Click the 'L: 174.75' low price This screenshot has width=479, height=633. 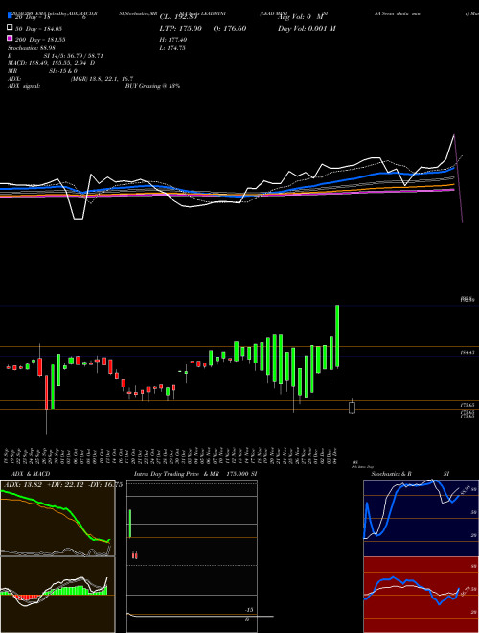click(x=172, y=48)
